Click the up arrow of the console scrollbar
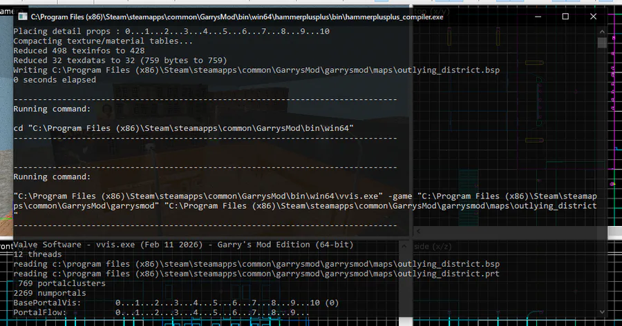The width and height of the screenshot is (622, 326). 602,31
